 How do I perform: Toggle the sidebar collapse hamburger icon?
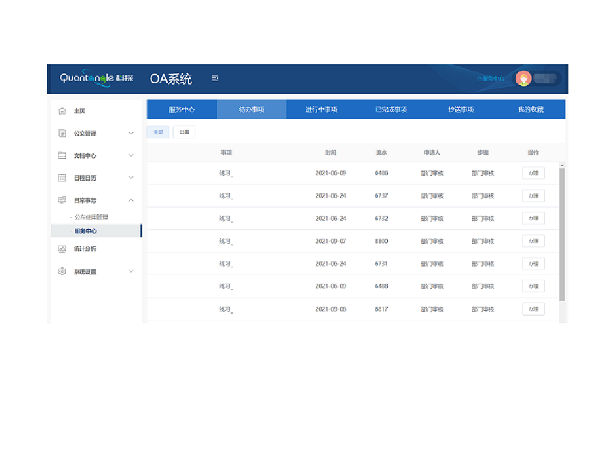pyautogui.click(x=215, y=78)
